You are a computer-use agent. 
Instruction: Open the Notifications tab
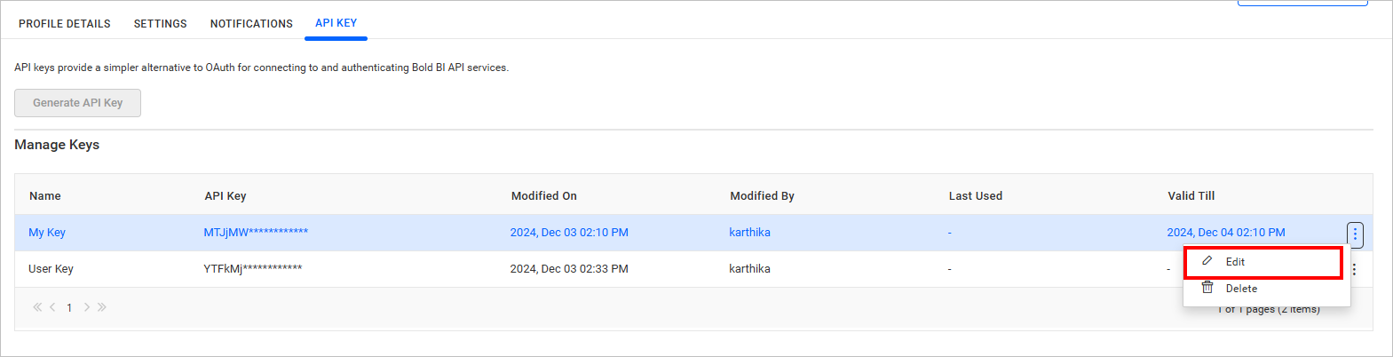tap(251, 24)
